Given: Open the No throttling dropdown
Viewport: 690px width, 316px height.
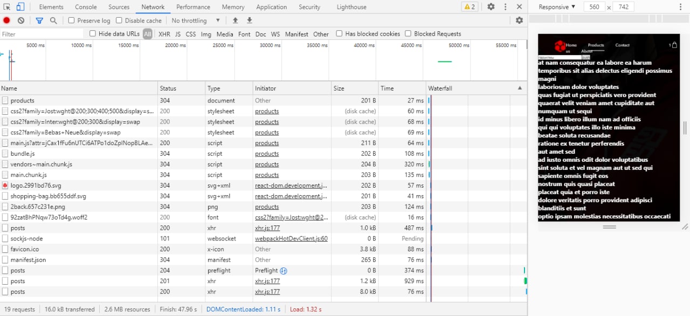Looking at the screenshot, I should [x=196, y=20].
